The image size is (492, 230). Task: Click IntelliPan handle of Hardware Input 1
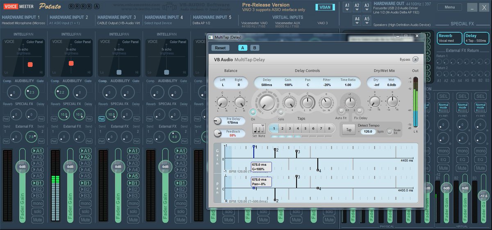30,65
